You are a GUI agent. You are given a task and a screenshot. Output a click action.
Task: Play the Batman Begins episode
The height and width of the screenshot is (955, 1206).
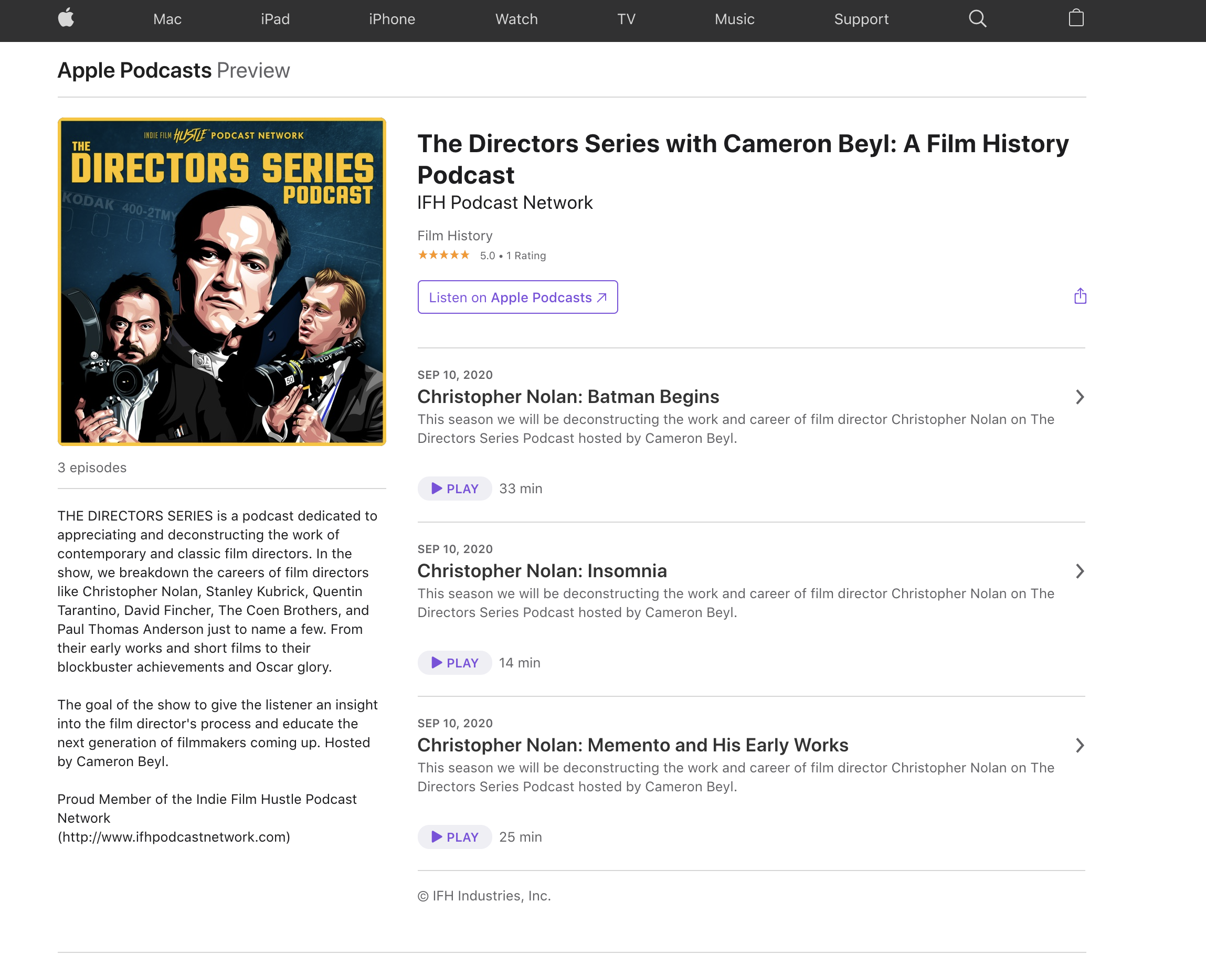click(x=454, y=488)
